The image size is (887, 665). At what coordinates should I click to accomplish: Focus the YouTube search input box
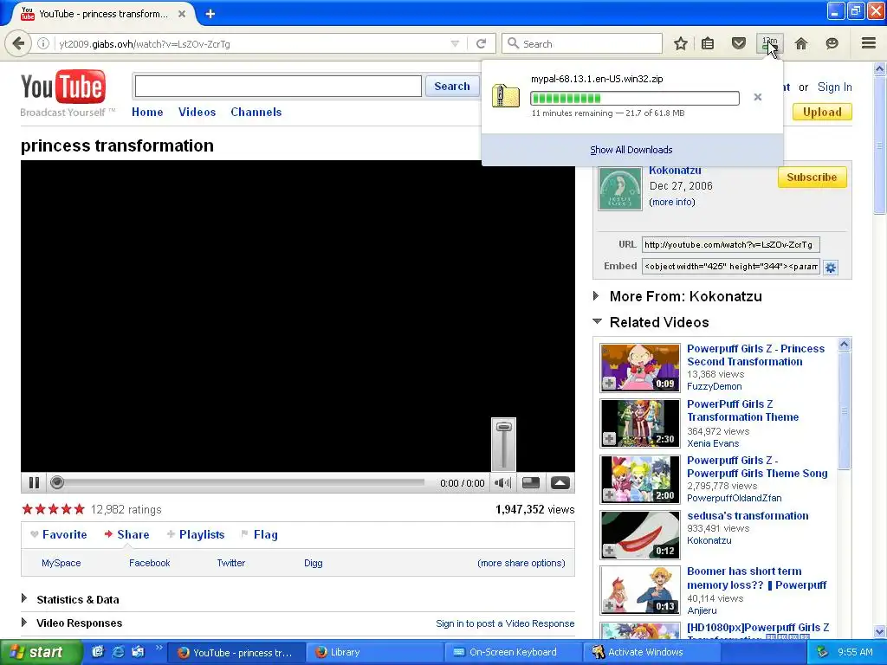pyautogui.click(x=278, y=87)
